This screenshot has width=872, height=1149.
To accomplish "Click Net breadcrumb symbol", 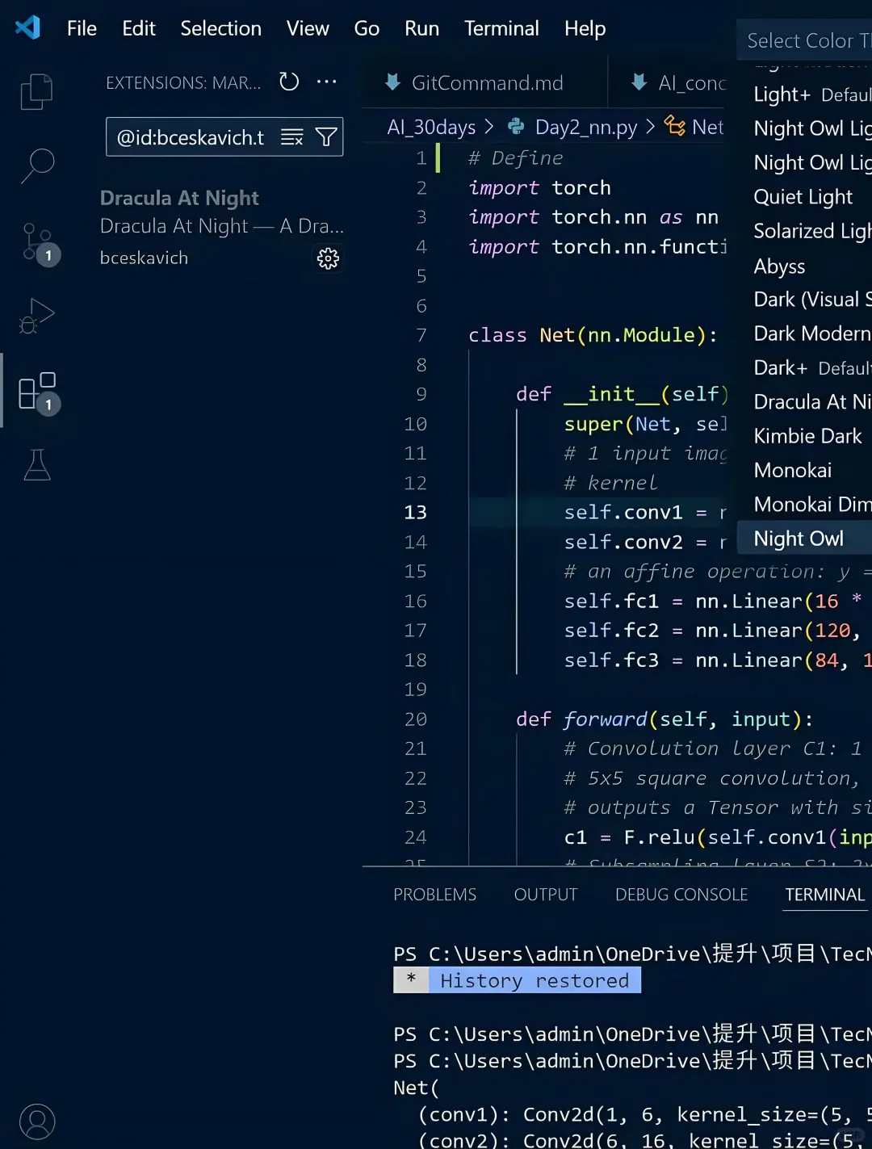I will (x=707, y=127).
